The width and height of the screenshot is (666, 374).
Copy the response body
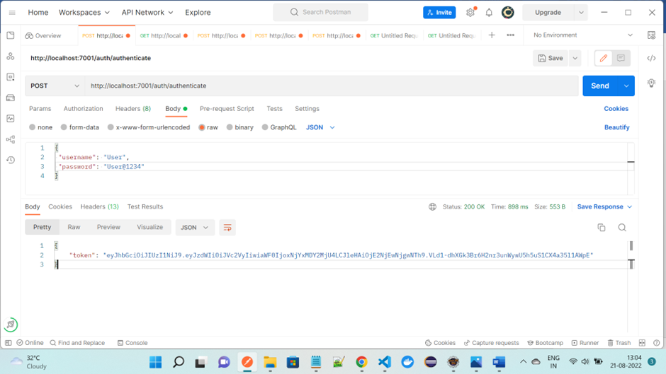click(x=602, y=228)
